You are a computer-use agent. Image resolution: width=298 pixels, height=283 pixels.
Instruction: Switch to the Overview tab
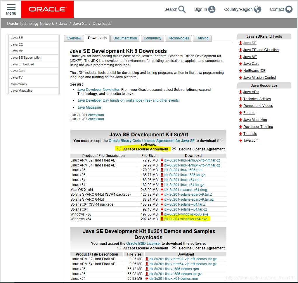(74, 38)
